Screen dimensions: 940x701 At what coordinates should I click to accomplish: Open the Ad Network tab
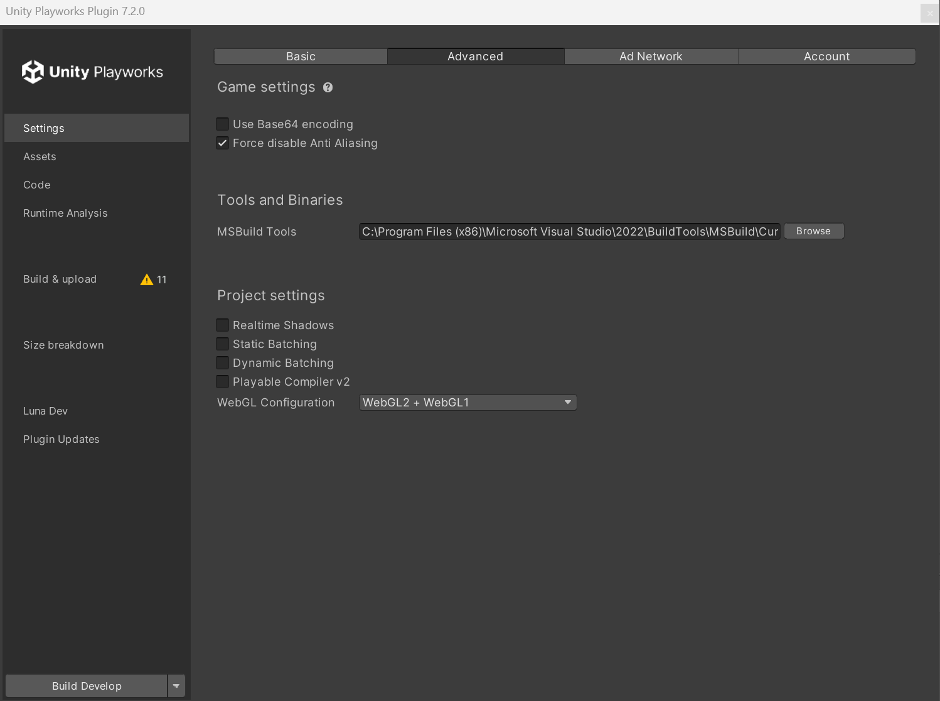651,57
